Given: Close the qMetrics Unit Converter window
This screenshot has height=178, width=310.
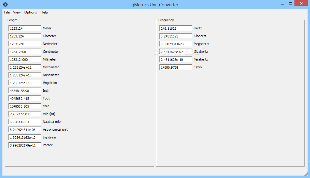Looking at the screenshot, I should click(x=301, y=4).
